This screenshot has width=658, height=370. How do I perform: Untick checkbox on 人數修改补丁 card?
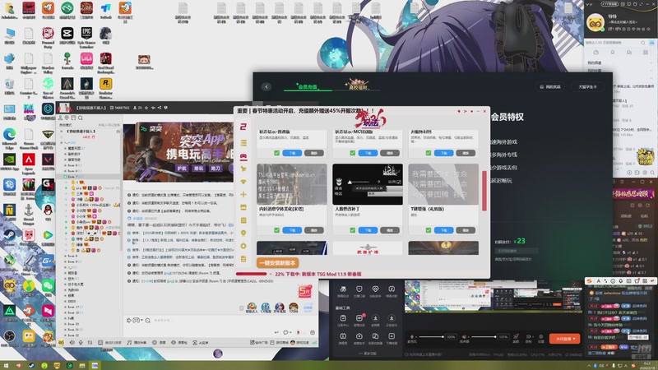point(353,230)
